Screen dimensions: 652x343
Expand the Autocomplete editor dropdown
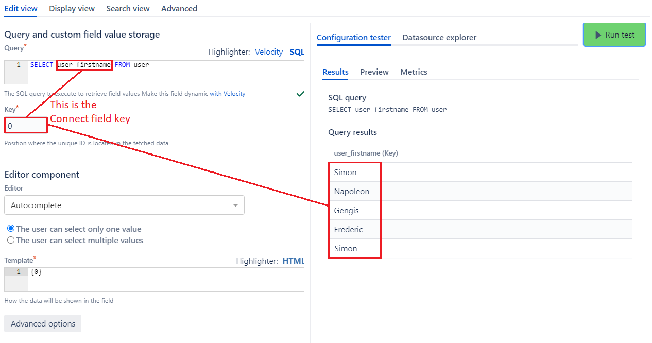[124, 205]
